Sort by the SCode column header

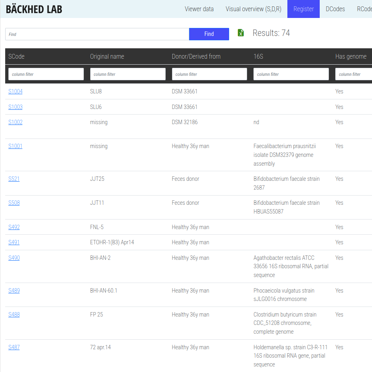tap(16, 57)
